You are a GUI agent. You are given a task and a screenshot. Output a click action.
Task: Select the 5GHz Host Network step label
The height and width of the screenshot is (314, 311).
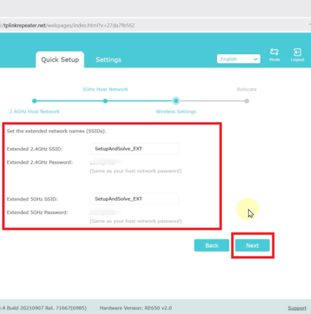105,89
